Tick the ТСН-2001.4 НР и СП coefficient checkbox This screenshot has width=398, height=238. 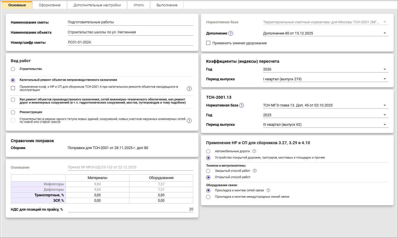[13, 88]
